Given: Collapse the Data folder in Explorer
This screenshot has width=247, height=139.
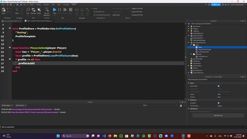Looking at the screenshot, I should tap(191, 45).
